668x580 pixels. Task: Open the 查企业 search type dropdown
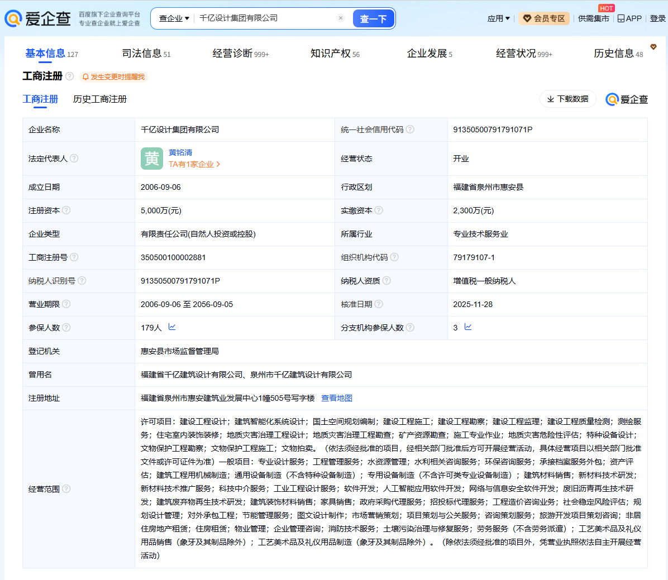(x=174, y=18)
